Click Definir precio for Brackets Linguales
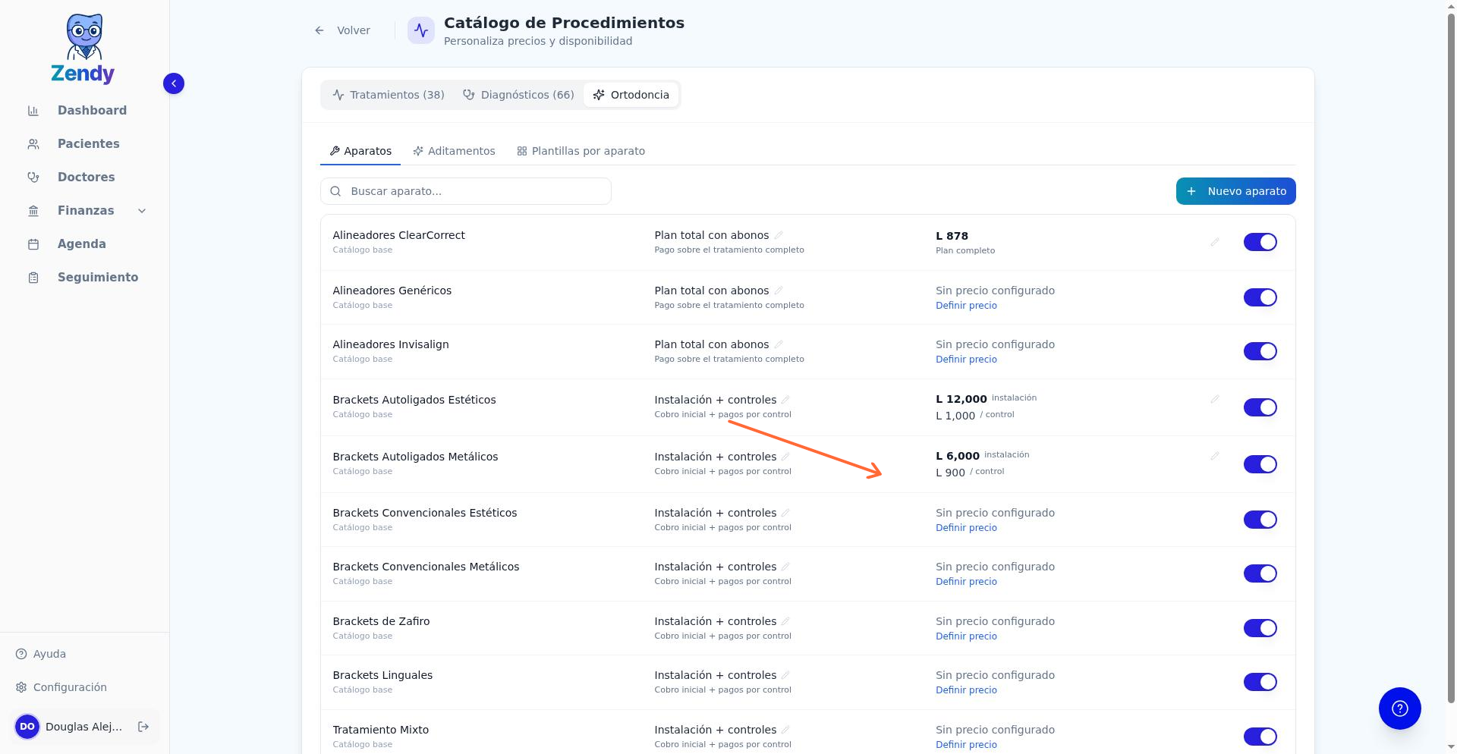This screenshot has width=1457, height=754. 966,690
